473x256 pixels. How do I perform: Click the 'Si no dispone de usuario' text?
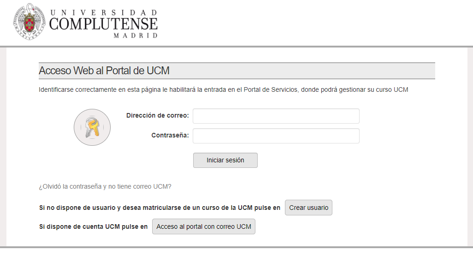coord(160,208)
